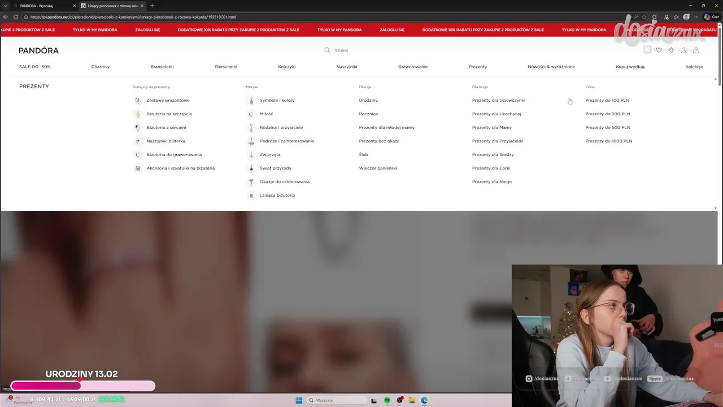Click the search magnifier icon
The image size is (723, 407).
click(x=327, y=50)
